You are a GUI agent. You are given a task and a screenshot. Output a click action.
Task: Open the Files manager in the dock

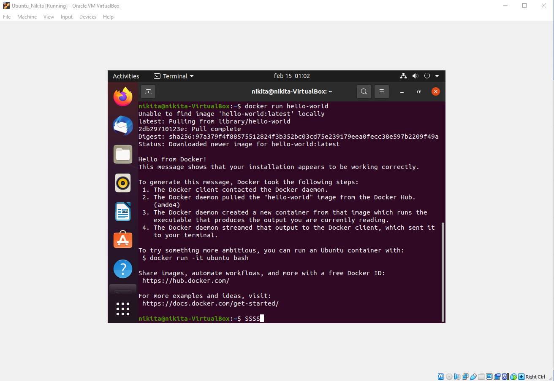[x=123, y=154]
